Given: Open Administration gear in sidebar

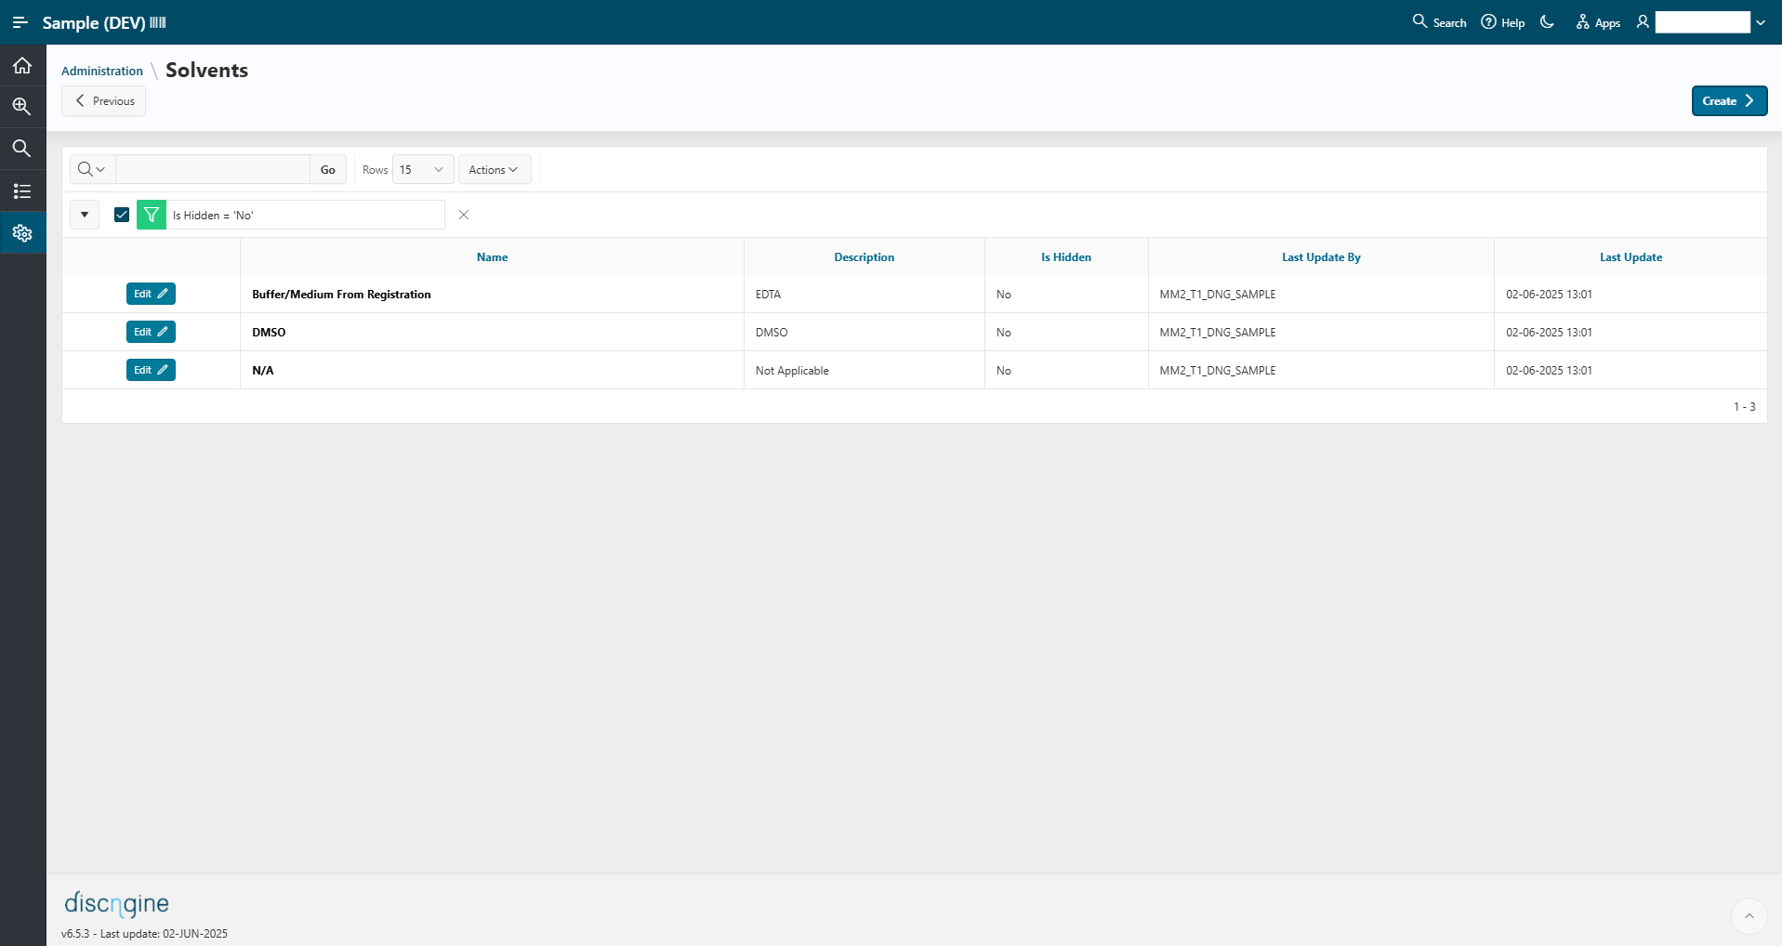Looking at the screenshot, I should pyautogui.click(x=22, y=233).
